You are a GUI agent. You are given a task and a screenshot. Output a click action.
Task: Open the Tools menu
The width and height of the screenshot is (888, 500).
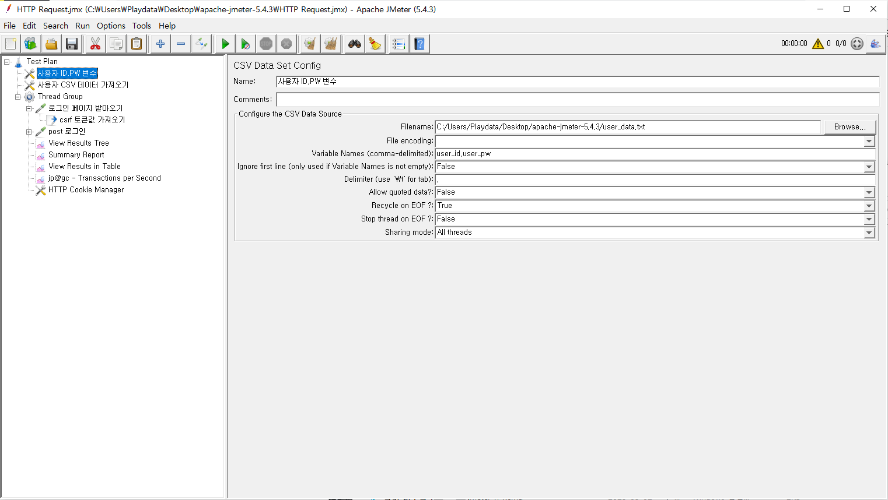[x=141, y=26]
